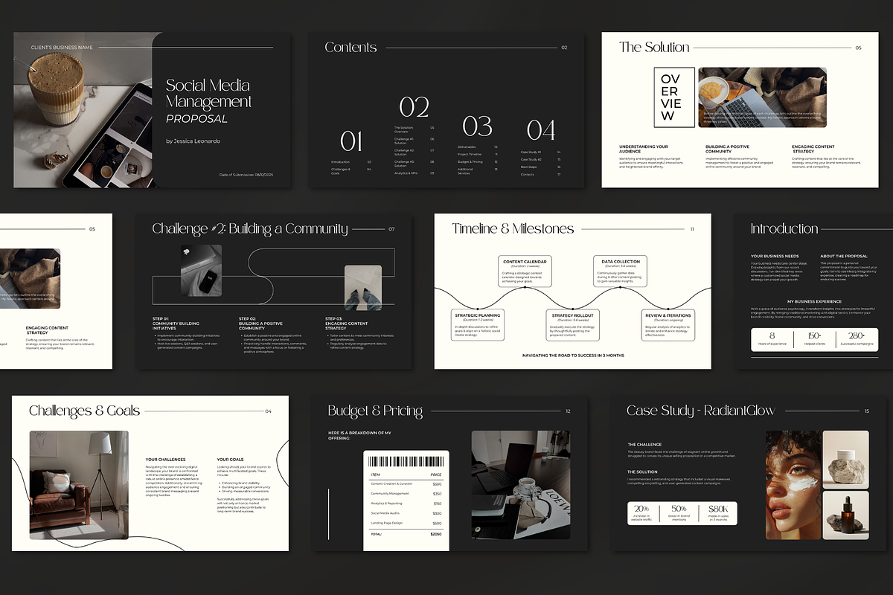Click the DATA COLLECTION milestone box
Screen dimensions: 893x595
pyautogui.click(x=620, y=271)
